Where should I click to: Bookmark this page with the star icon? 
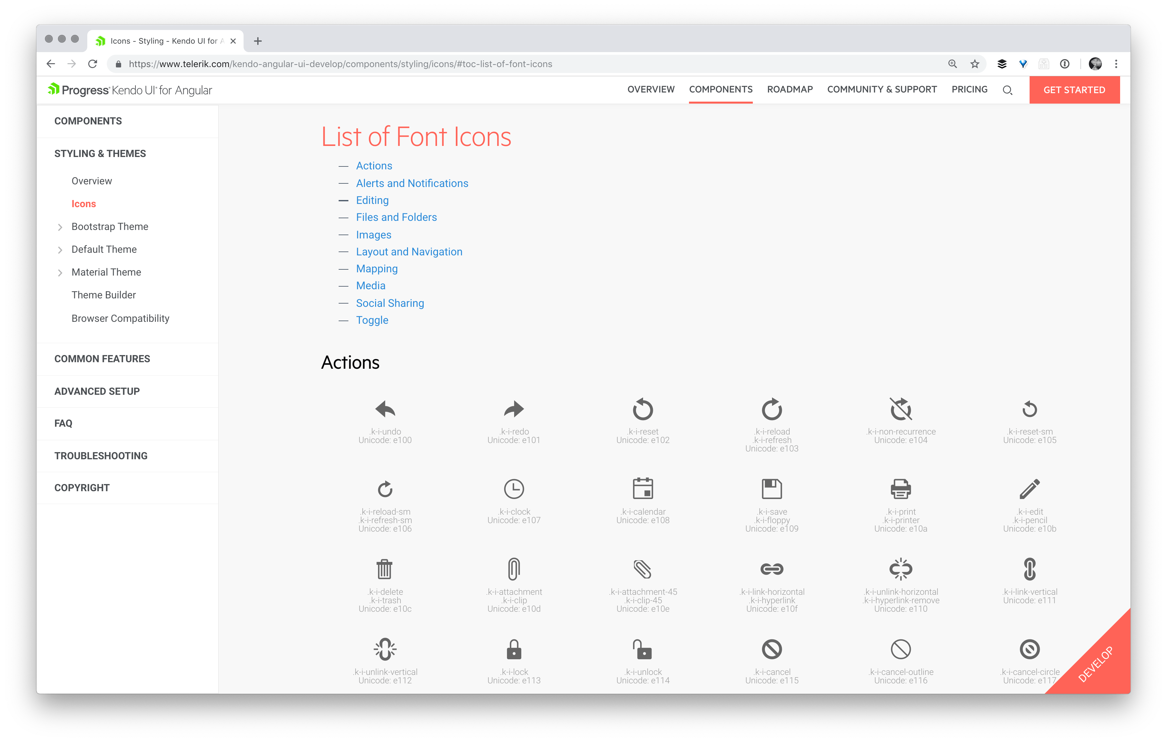pyautogui.click(x=975, y=64)
